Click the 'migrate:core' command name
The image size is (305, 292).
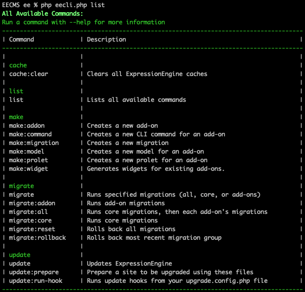pos(30,221)
